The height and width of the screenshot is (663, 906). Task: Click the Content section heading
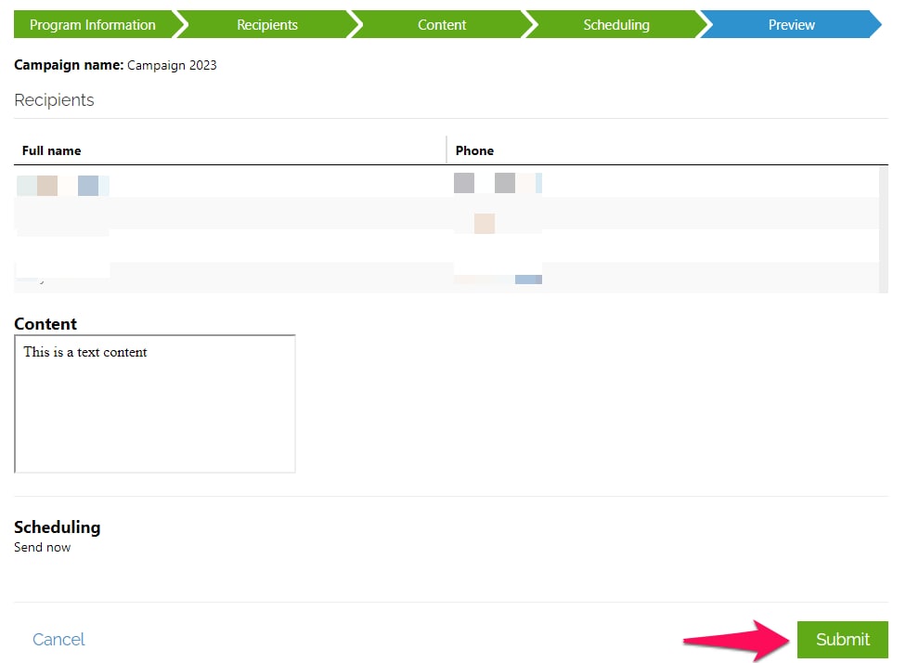point(45,324)
